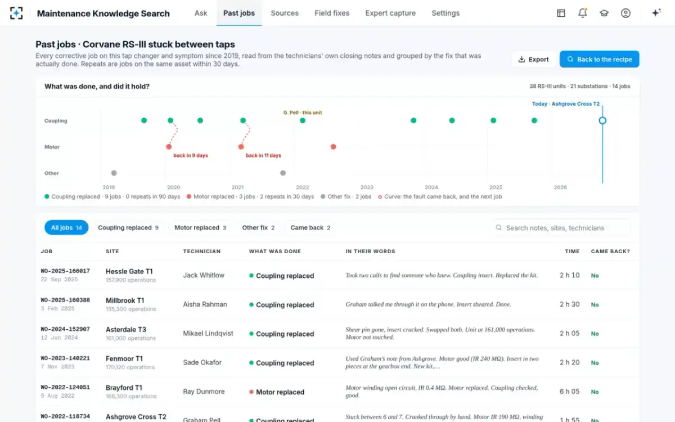Open the graduation cap training icon

click(x=604, y=13)
